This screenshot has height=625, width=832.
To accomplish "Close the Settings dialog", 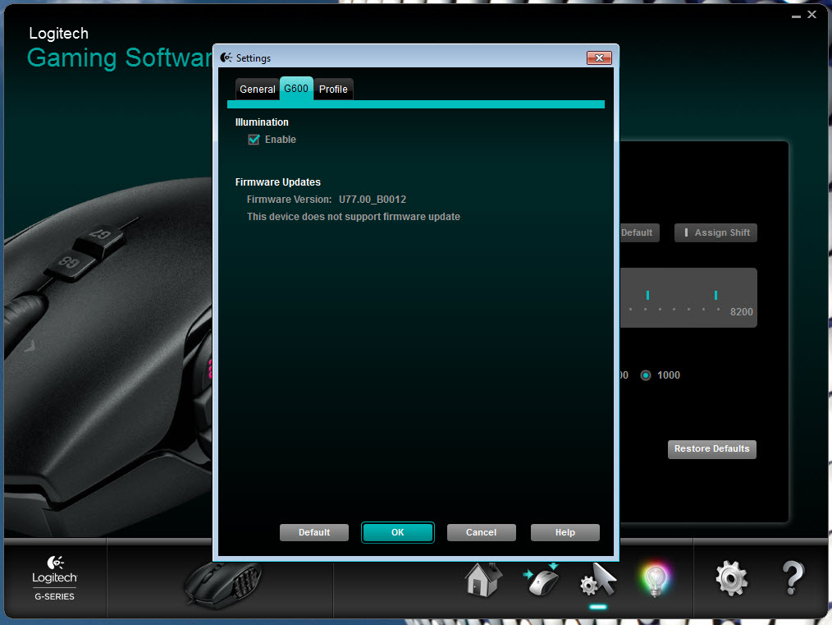I will tap(599, 57).
